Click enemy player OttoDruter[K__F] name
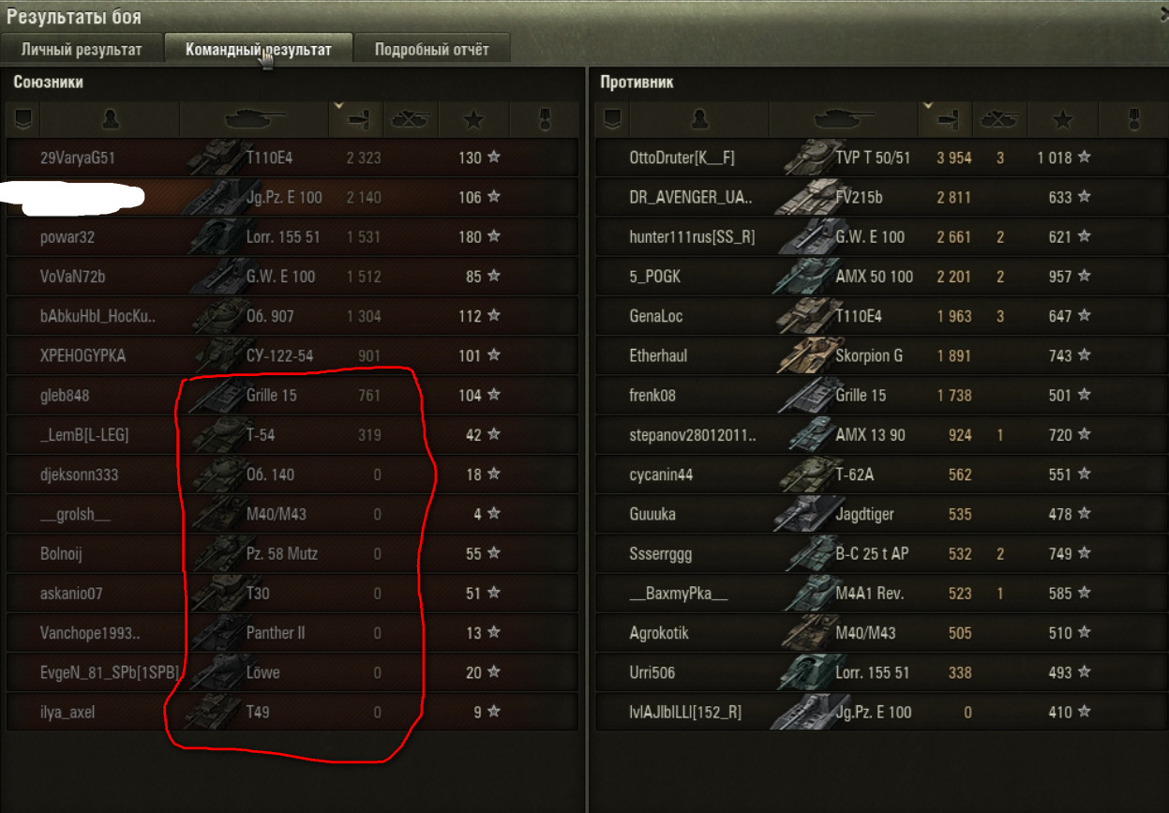This screenshot has width=1169, height=813. [x=682, y=158]
